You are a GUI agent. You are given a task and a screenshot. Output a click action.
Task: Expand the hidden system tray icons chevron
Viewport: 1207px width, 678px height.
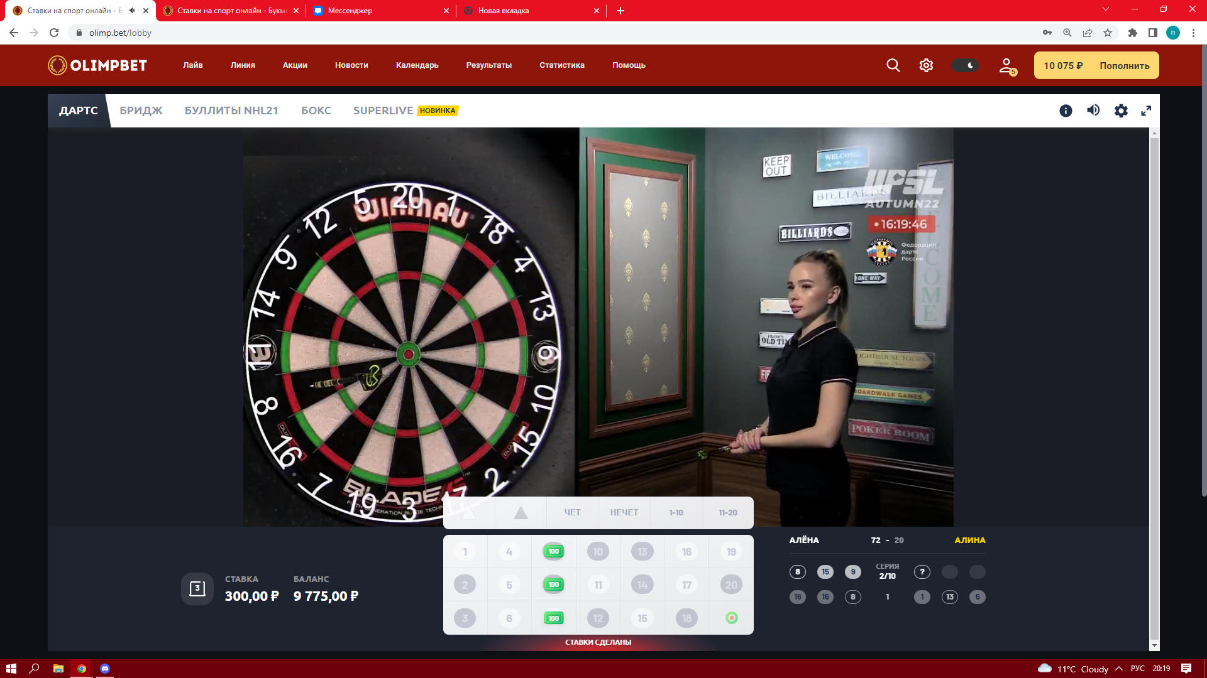pyautogui.click(x=1119, y=669)
